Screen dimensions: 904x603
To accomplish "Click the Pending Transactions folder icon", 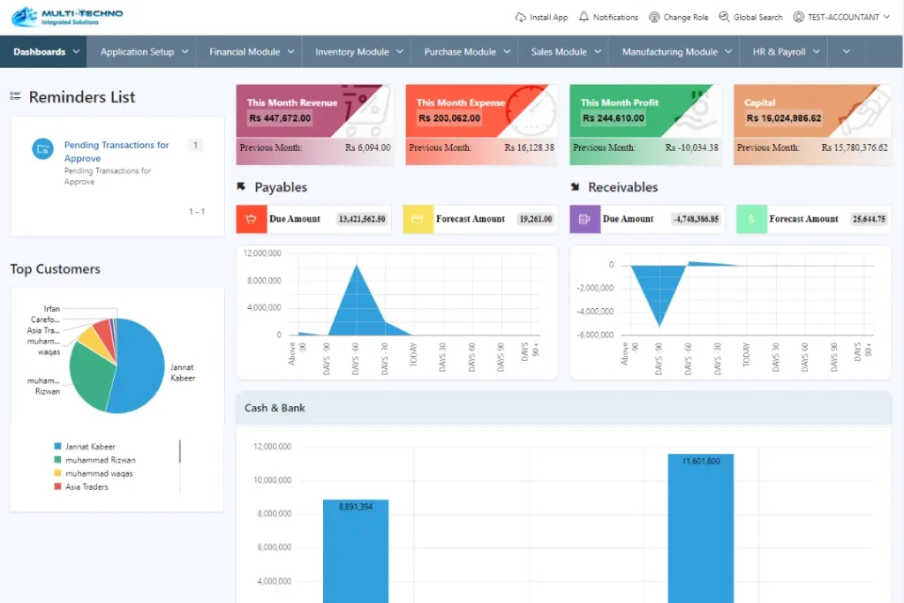I will [42, 149].
